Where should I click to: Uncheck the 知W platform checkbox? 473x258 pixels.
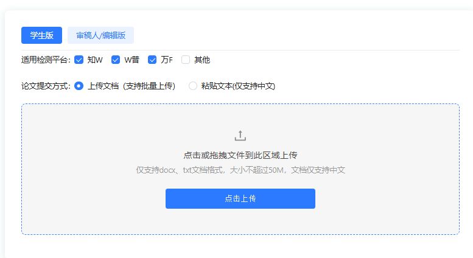[x=79, y=60]
